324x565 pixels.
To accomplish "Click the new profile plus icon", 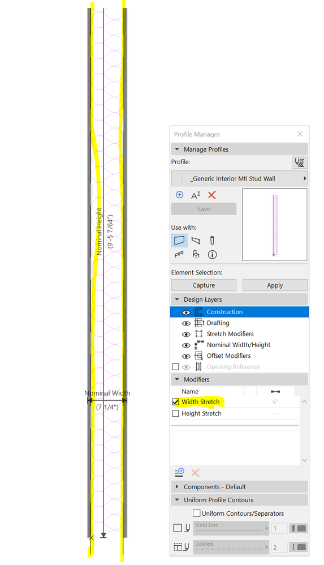I will 180,195.
